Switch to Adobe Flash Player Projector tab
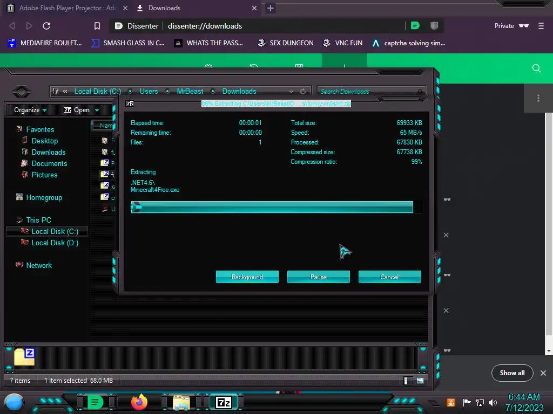This screenshot has width=553, height=414. coord(67,8)
